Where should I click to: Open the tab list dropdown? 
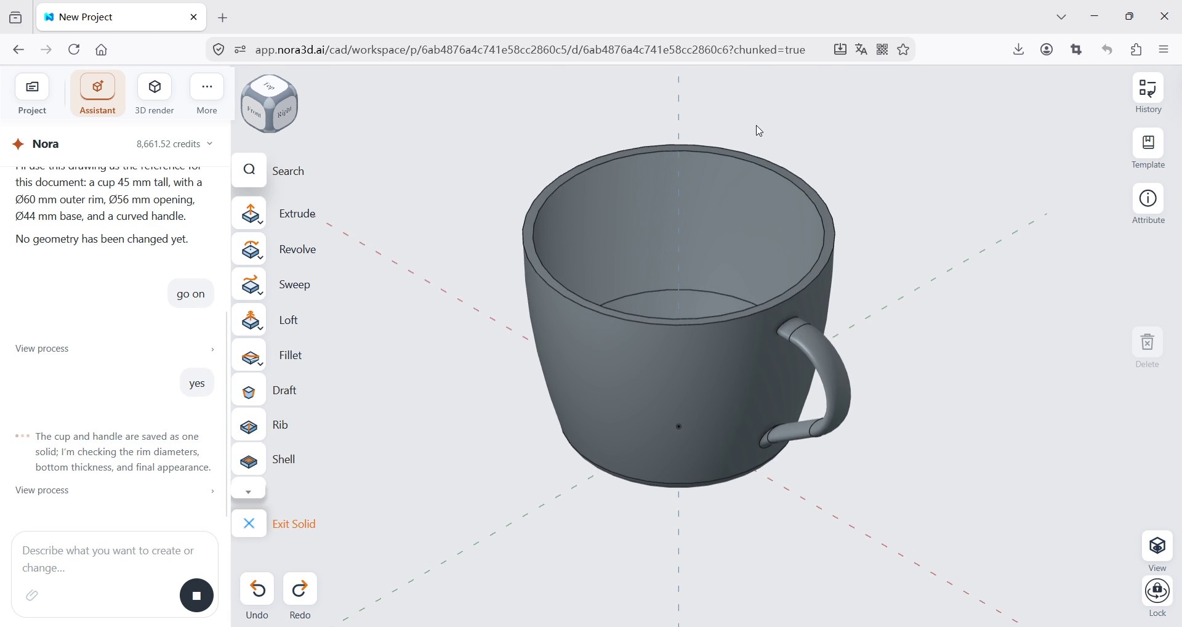click(x=1062, y=17)
